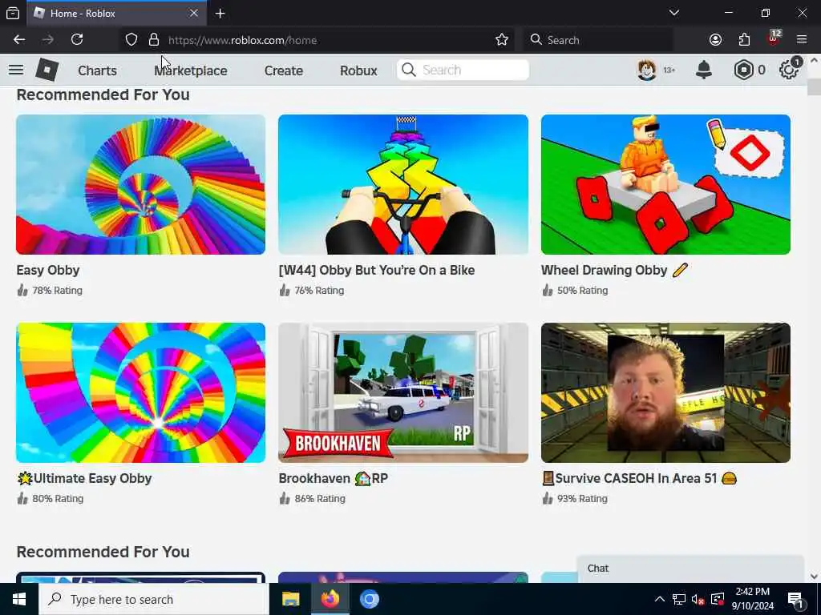The width and height of the screenshot is (821, 615).
Task: Bookmark this page with the star icon
Action: click(x=502, y=40)
